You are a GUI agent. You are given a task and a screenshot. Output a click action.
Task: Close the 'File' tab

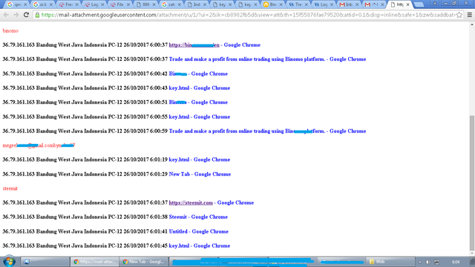coord(128,4)
